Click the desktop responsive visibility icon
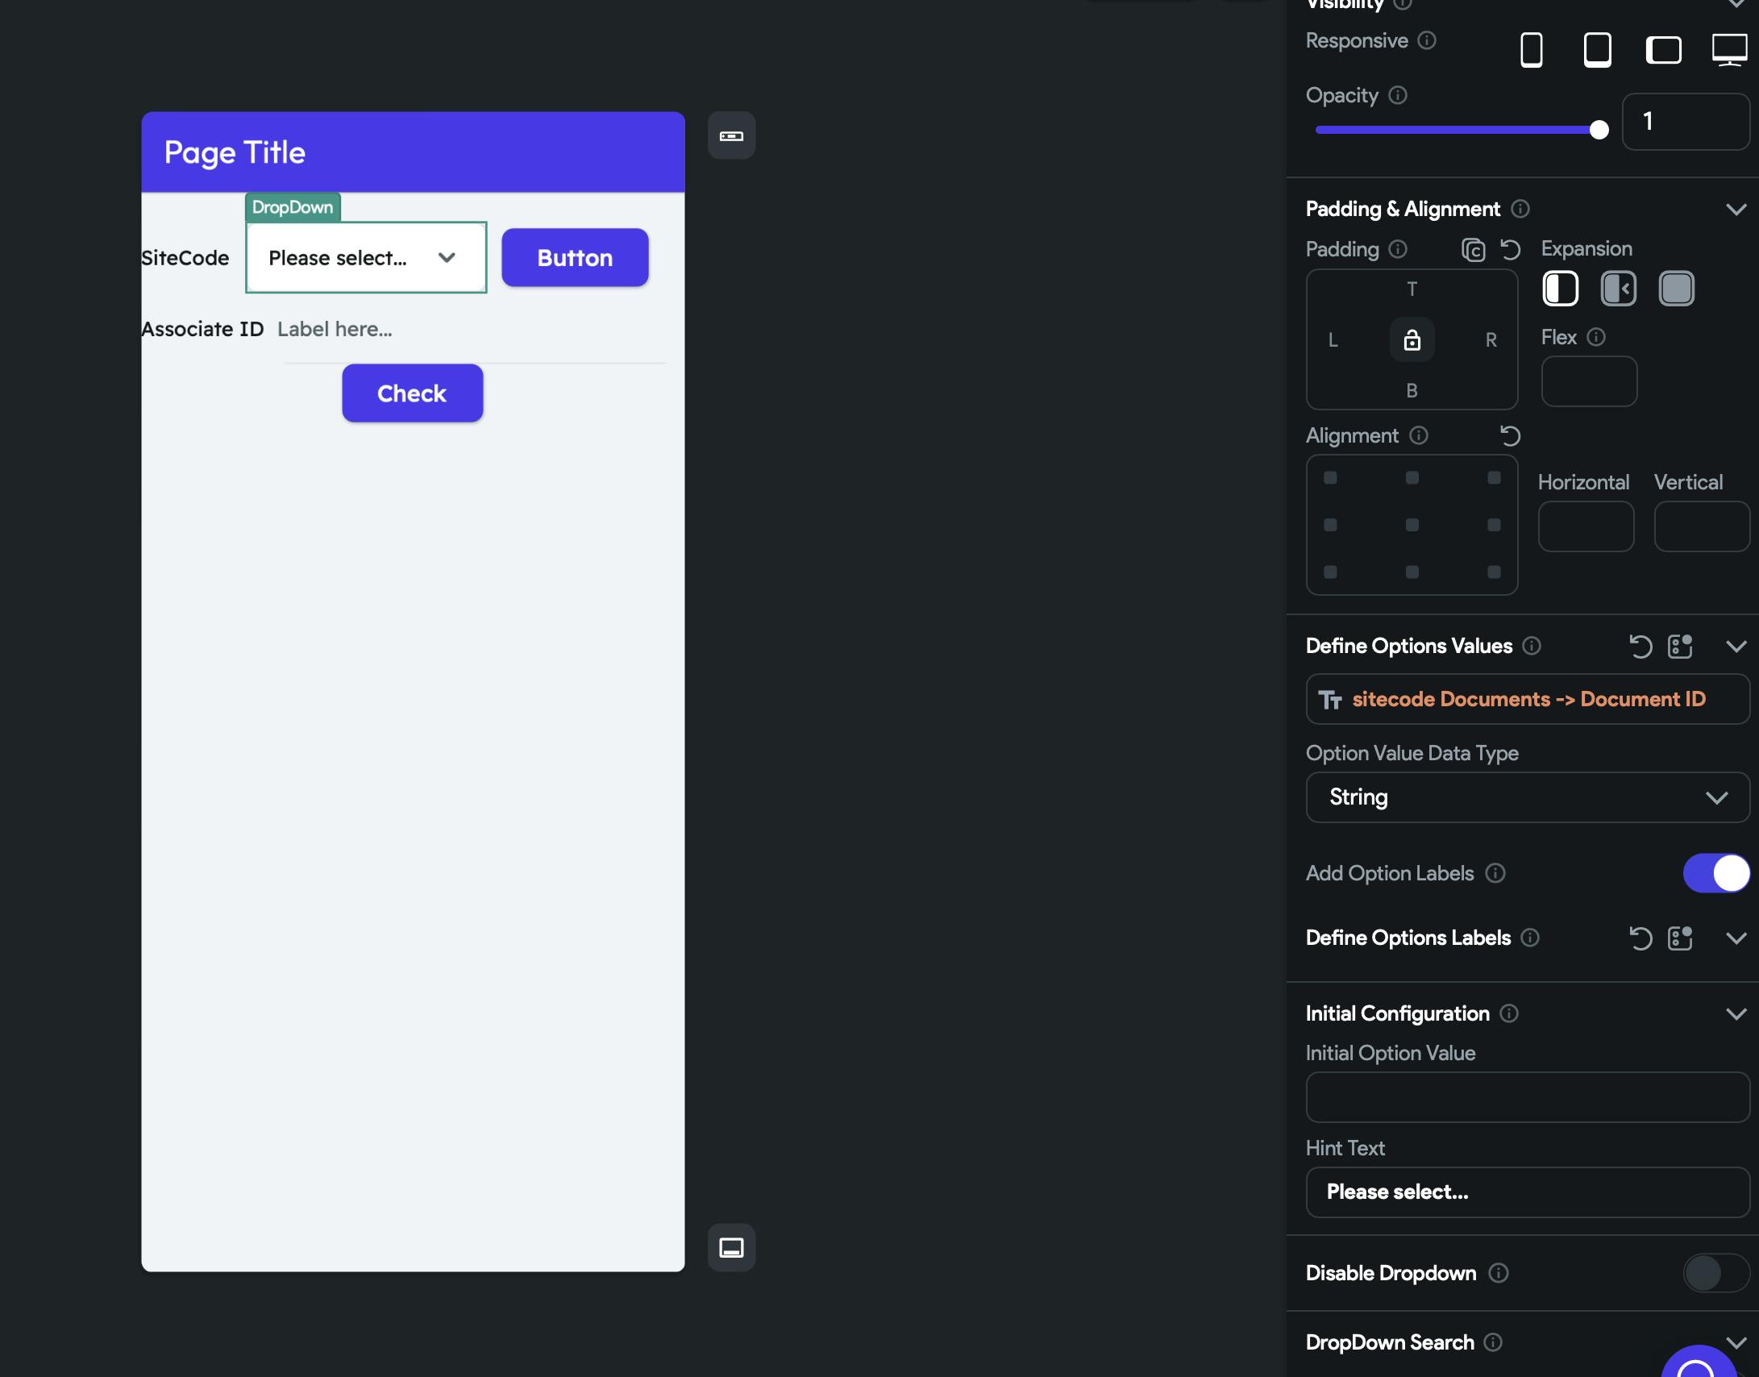Screen dimensions: 1759x1377 [1729, 50]
